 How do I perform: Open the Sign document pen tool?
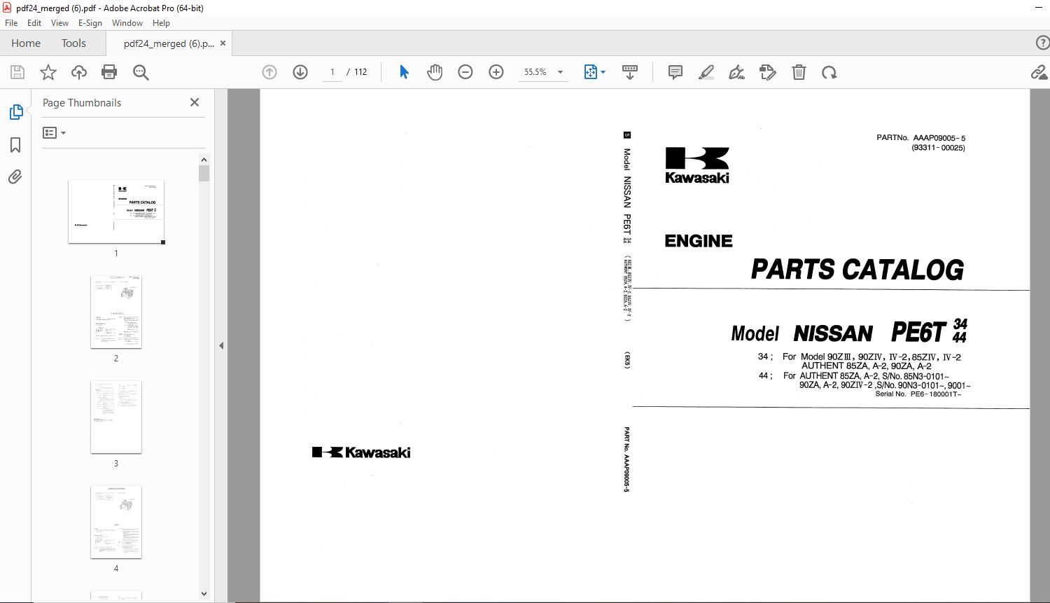click(x=736, y=72)
